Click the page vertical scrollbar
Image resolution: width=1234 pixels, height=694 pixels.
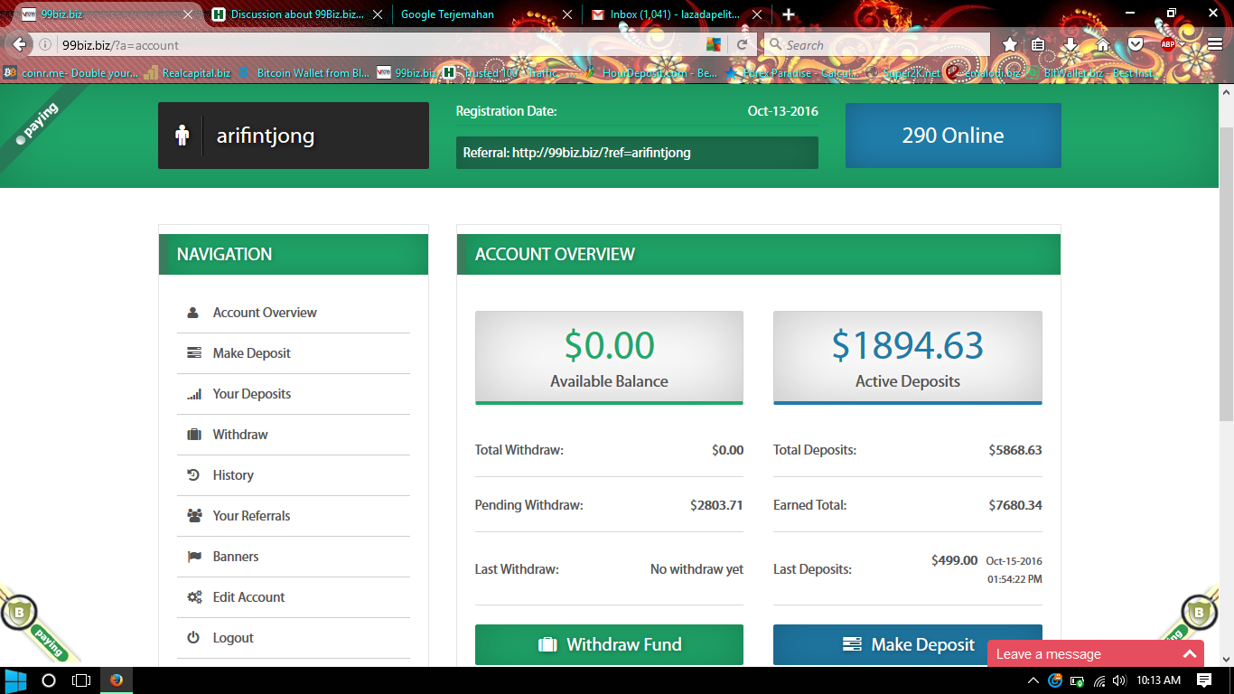1226,271
